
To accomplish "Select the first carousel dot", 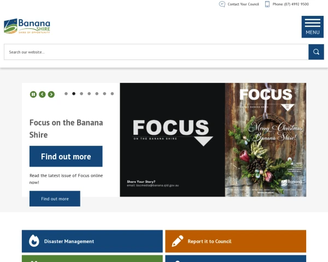I will click(66, 93).
